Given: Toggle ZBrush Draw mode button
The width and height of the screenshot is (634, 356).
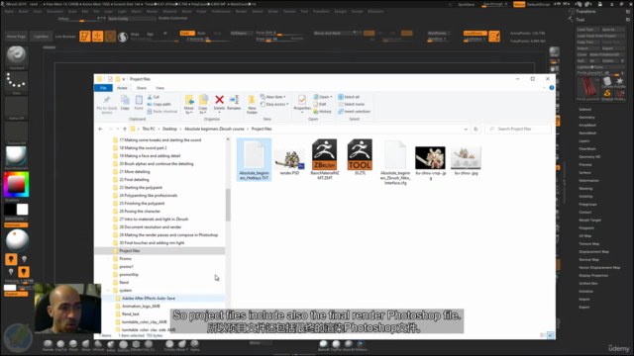Looking at the screenshot, I should click(97, 37).
